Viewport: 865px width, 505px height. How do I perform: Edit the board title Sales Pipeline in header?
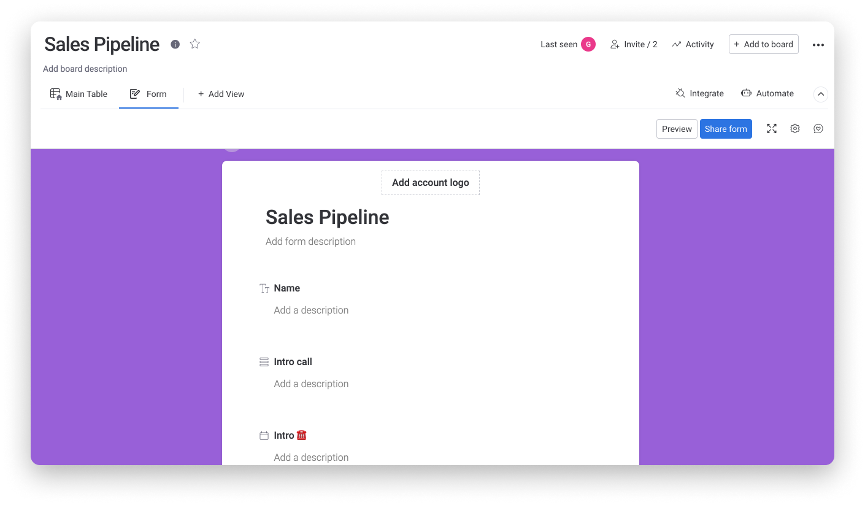(x=102, y=44)
